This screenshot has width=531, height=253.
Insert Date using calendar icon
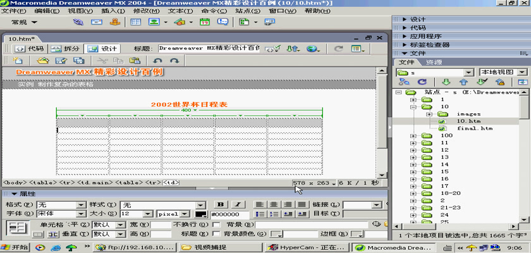point(205,22)
